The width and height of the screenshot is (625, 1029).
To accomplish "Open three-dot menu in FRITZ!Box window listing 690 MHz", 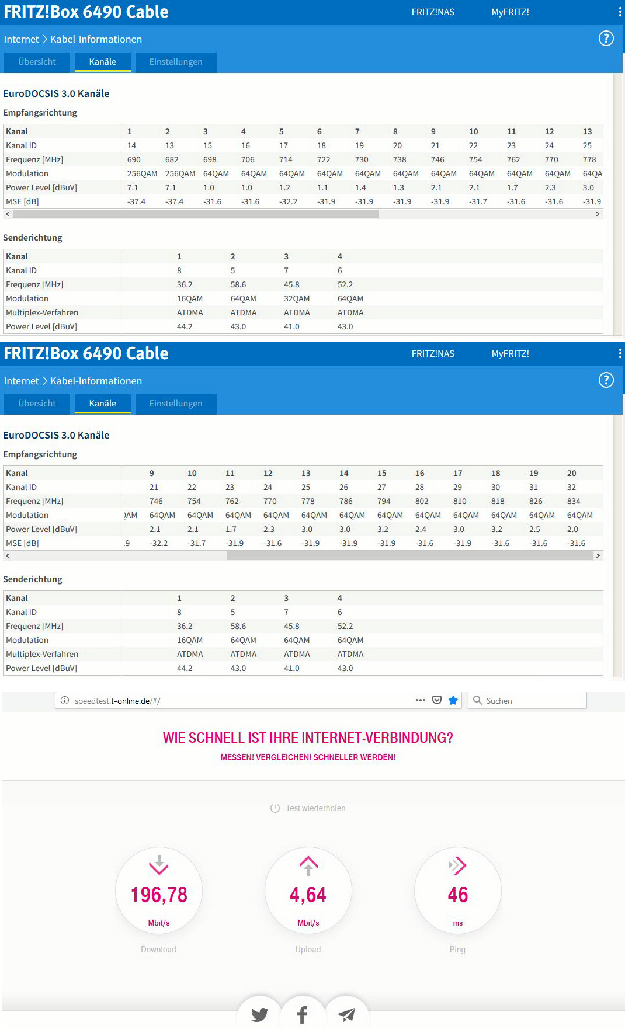I will (620, 12).
